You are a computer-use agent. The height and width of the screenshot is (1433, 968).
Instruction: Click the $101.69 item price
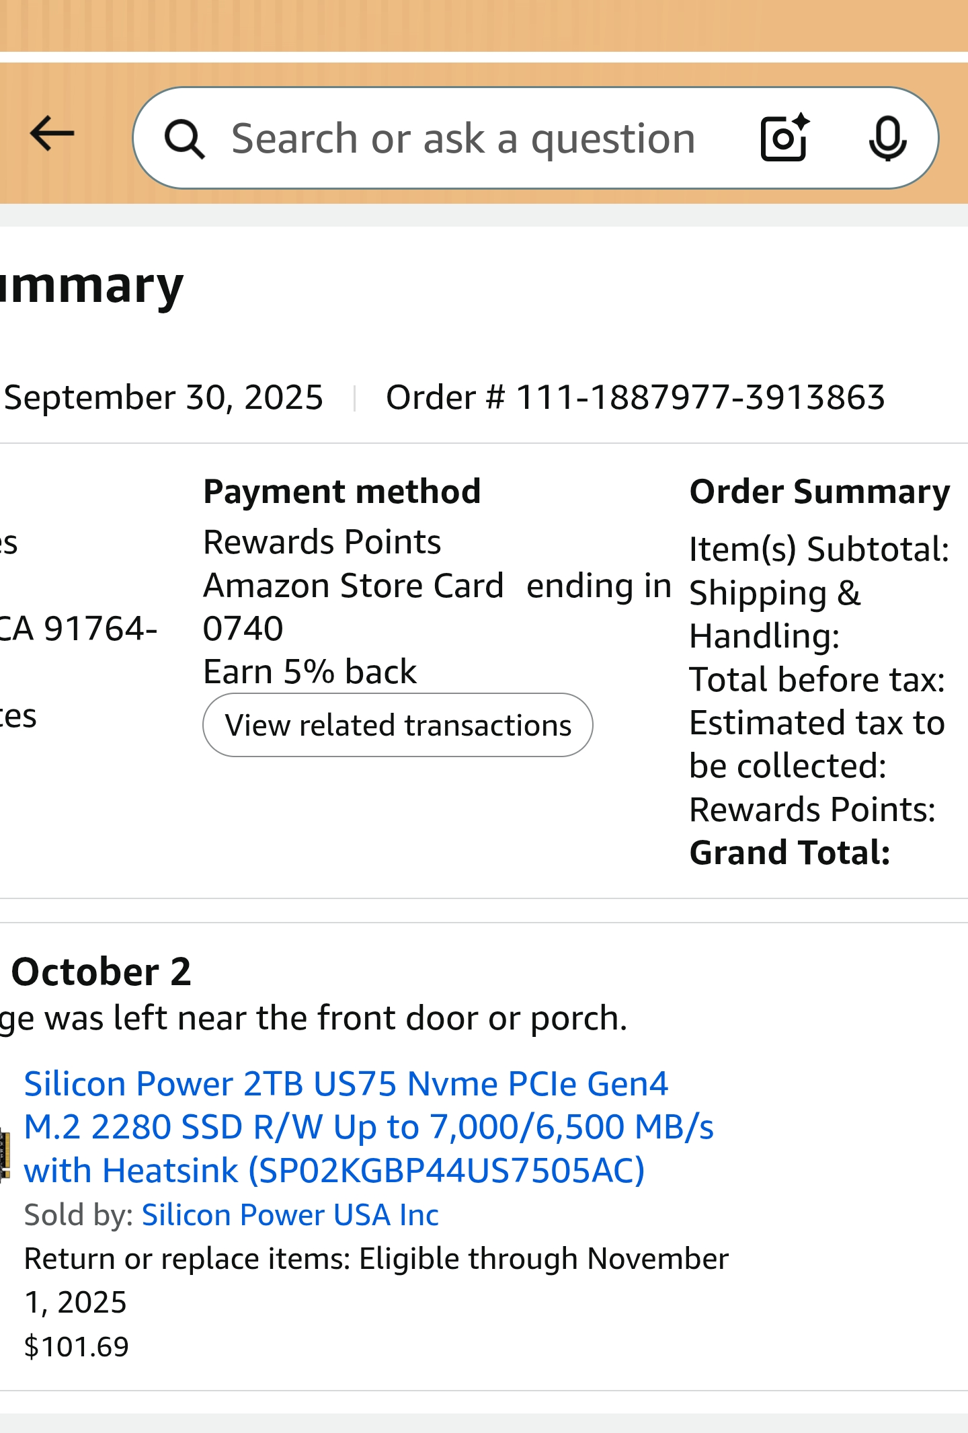click(x=77, y=1346)
